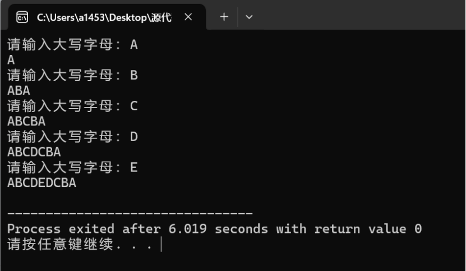Image resolution: width=466 pixels, height=271 pixels.
Task: Click the prompt line ending with letter B
Action: tap(72, 75)
